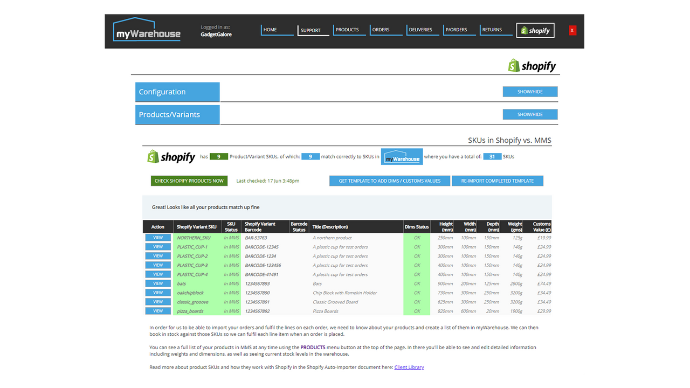View the PLASTIC_CUP-2 product row
This screenshot has width=690, height=388.
(158, 256)
